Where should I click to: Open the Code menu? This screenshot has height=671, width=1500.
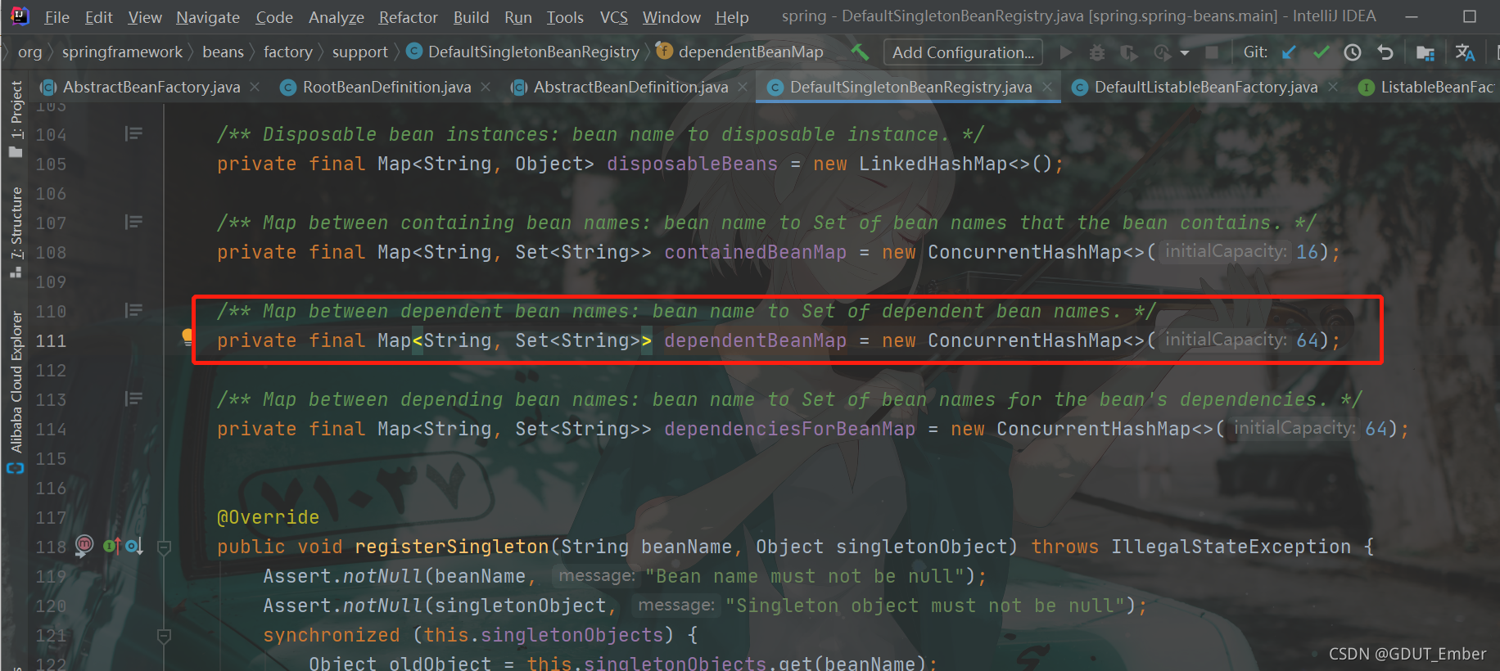point(274,17)
